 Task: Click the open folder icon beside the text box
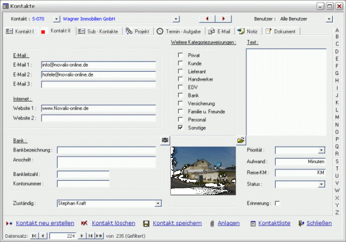click(241, 140)
